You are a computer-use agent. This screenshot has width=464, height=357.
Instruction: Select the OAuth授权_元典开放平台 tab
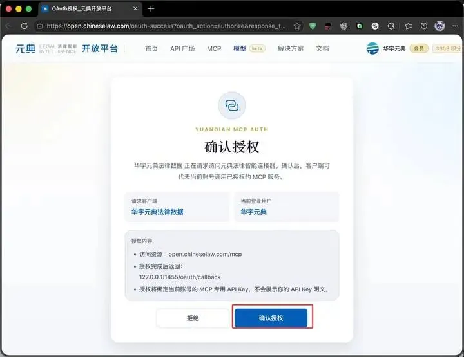(90, 9)
